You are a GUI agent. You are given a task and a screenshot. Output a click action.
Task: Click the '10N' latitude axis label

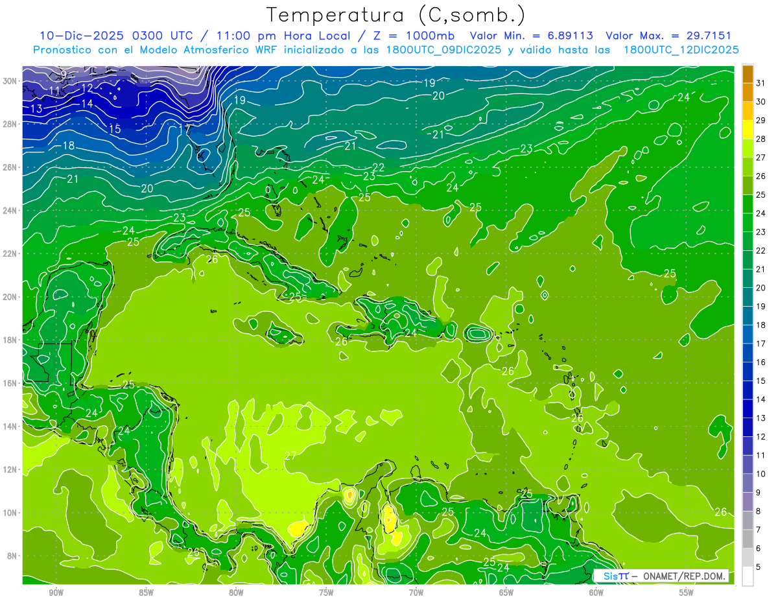[x=10, y=512]
